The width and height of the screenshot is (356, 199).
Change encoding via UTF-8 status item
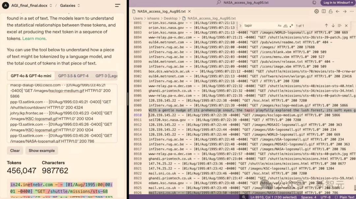pyautogui.click(x=325, y=197)
